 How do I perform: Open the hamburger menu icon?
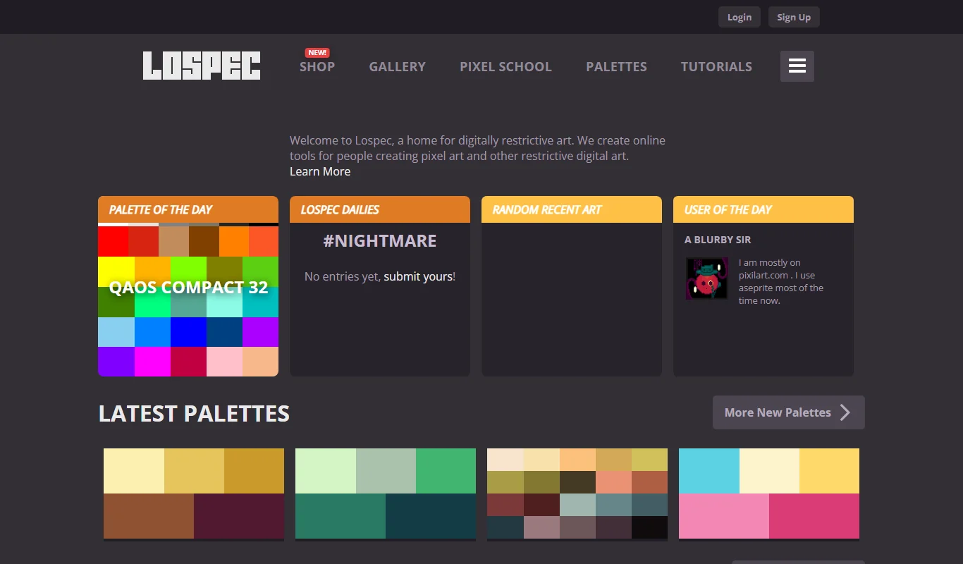(x=797, y=66)
